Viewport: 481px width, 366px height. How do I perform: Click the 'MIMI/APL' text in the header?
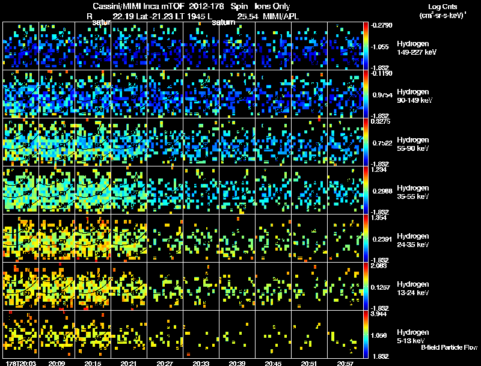281,17
